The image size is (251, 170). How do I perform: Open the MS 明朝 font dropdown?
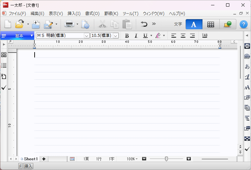(x=87, y=36)
